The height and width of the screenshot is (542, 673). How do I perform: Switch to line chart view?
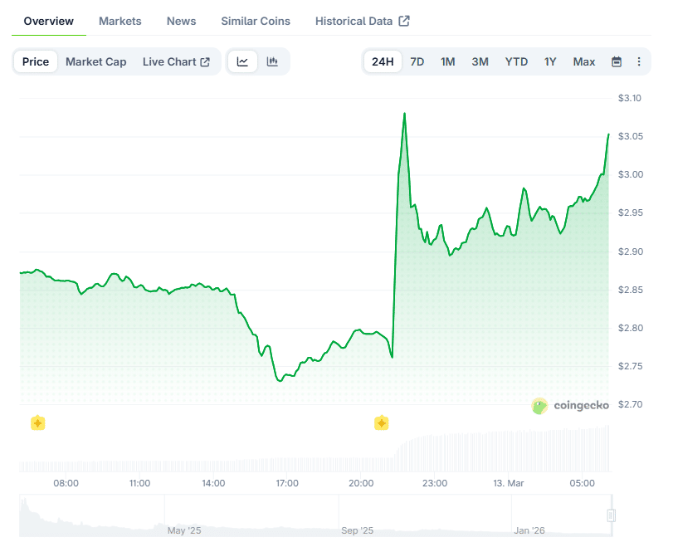(242, 61)
